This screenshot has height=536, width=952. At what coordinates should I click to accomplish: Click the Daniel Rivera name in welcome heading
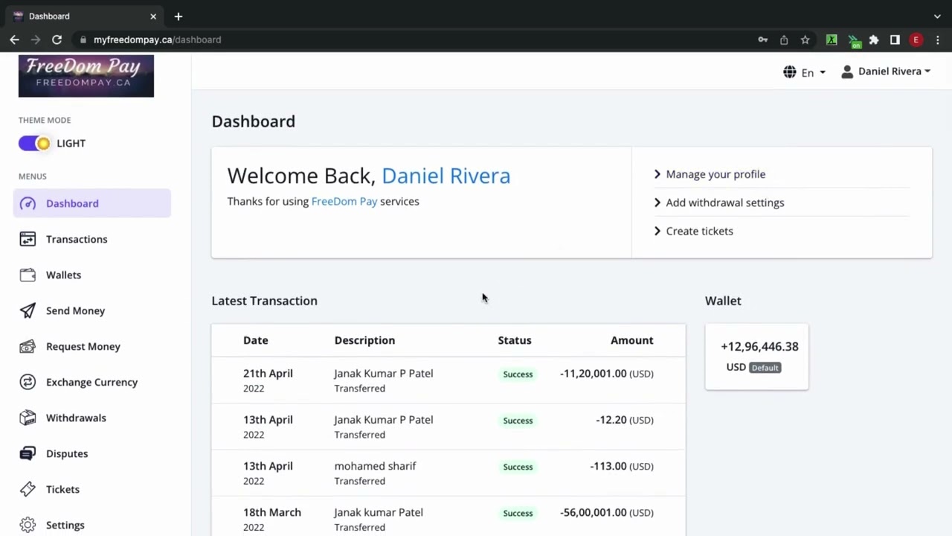coord(446,176)
